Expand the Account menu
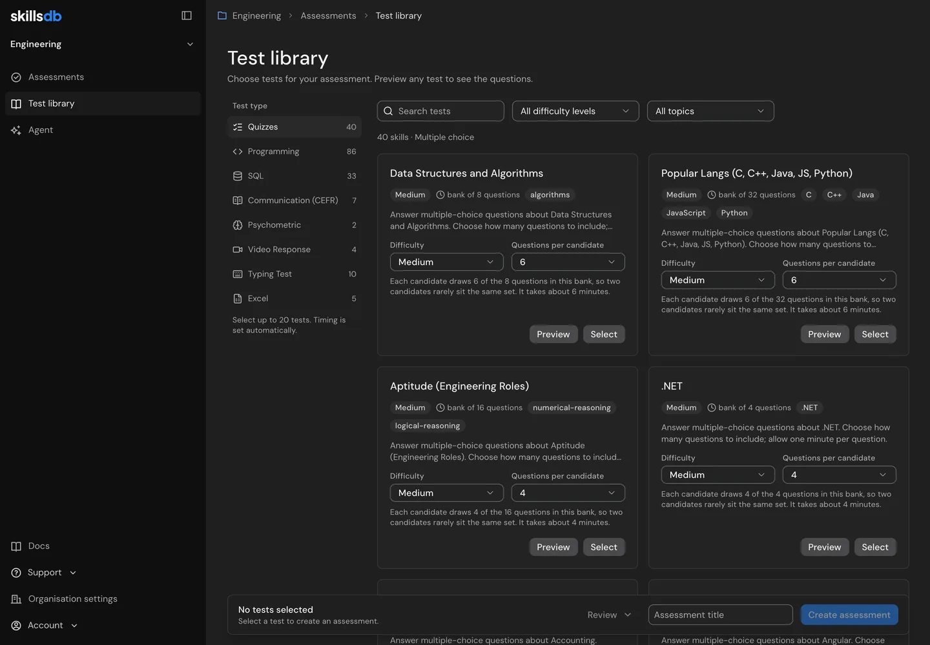930x645 pixels. click(44, 626)
